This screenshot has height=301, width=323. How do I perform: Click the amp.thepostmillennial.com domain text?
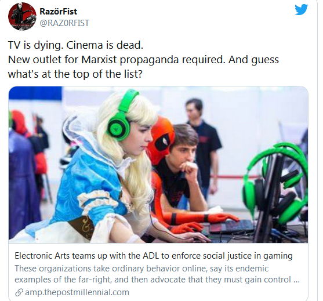77,292
